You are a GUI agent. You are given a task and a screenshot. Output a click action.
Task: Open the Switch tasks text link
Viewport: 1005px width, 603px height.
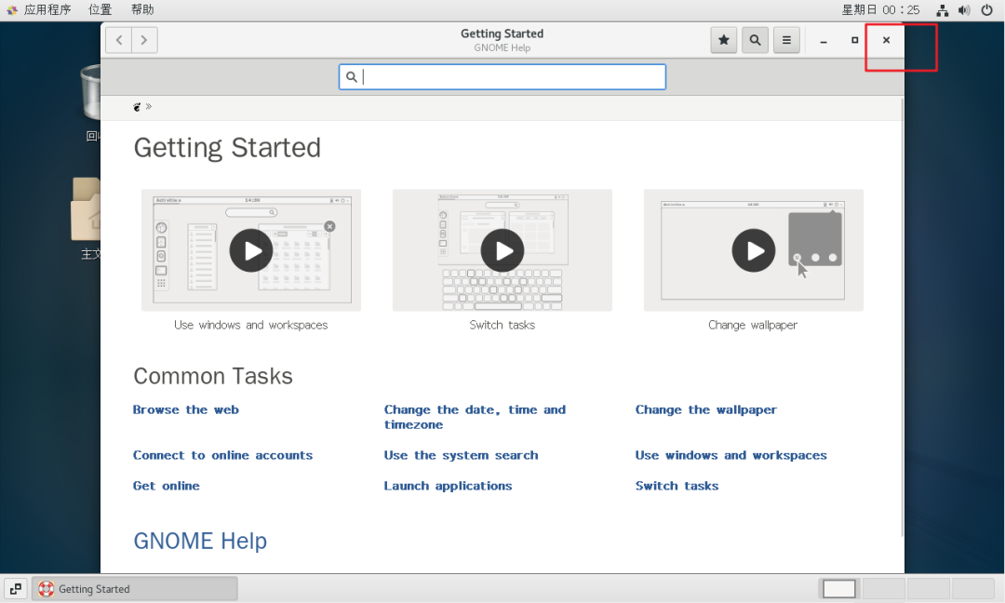coord(677,487)
